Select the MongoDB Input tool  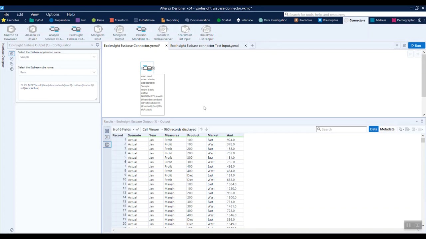point(98,33)
